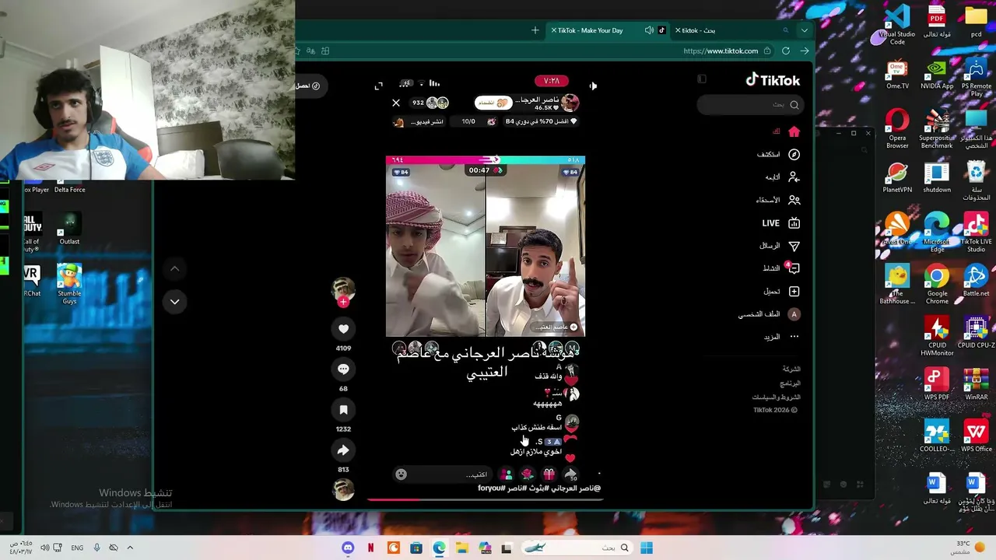Screen dimensions: 996x560
Task: Open the browser extensions icon
Action: pos(326,51)
